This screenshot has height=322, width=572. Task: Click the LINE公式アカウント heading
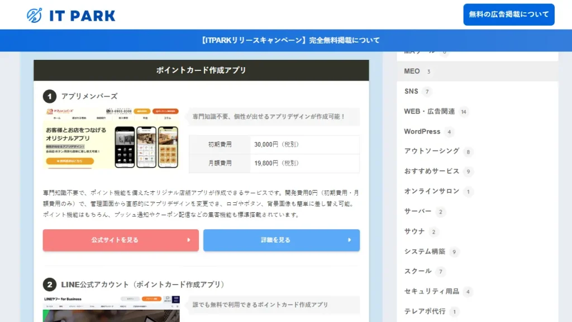(142, 285)
